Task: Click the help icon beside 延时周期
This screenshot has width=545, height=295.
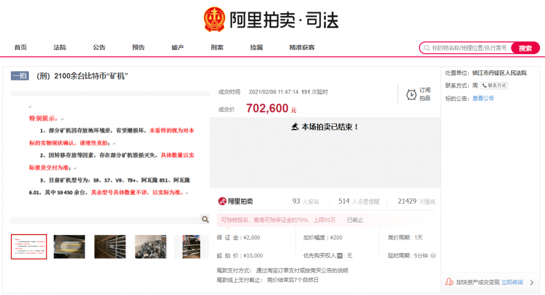Action: click(x=433, y=255)
